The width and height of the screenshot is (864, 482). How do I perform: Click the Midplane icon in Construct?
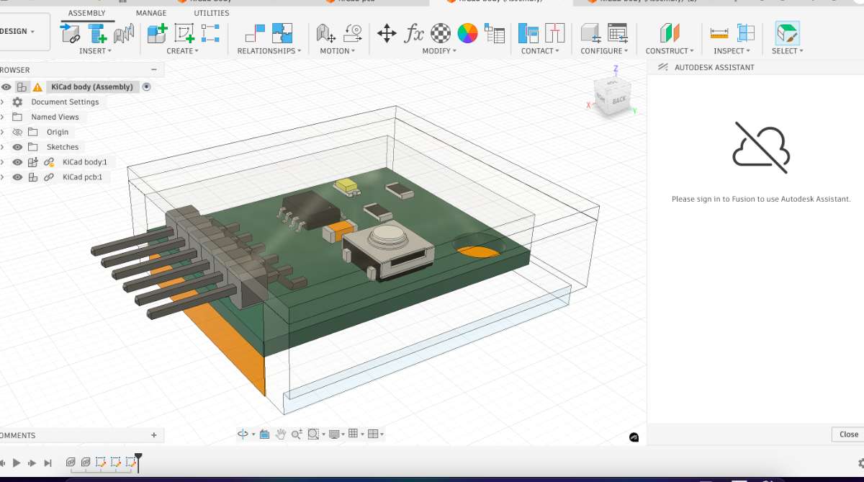pyautogui.click(x=670, y=33)
